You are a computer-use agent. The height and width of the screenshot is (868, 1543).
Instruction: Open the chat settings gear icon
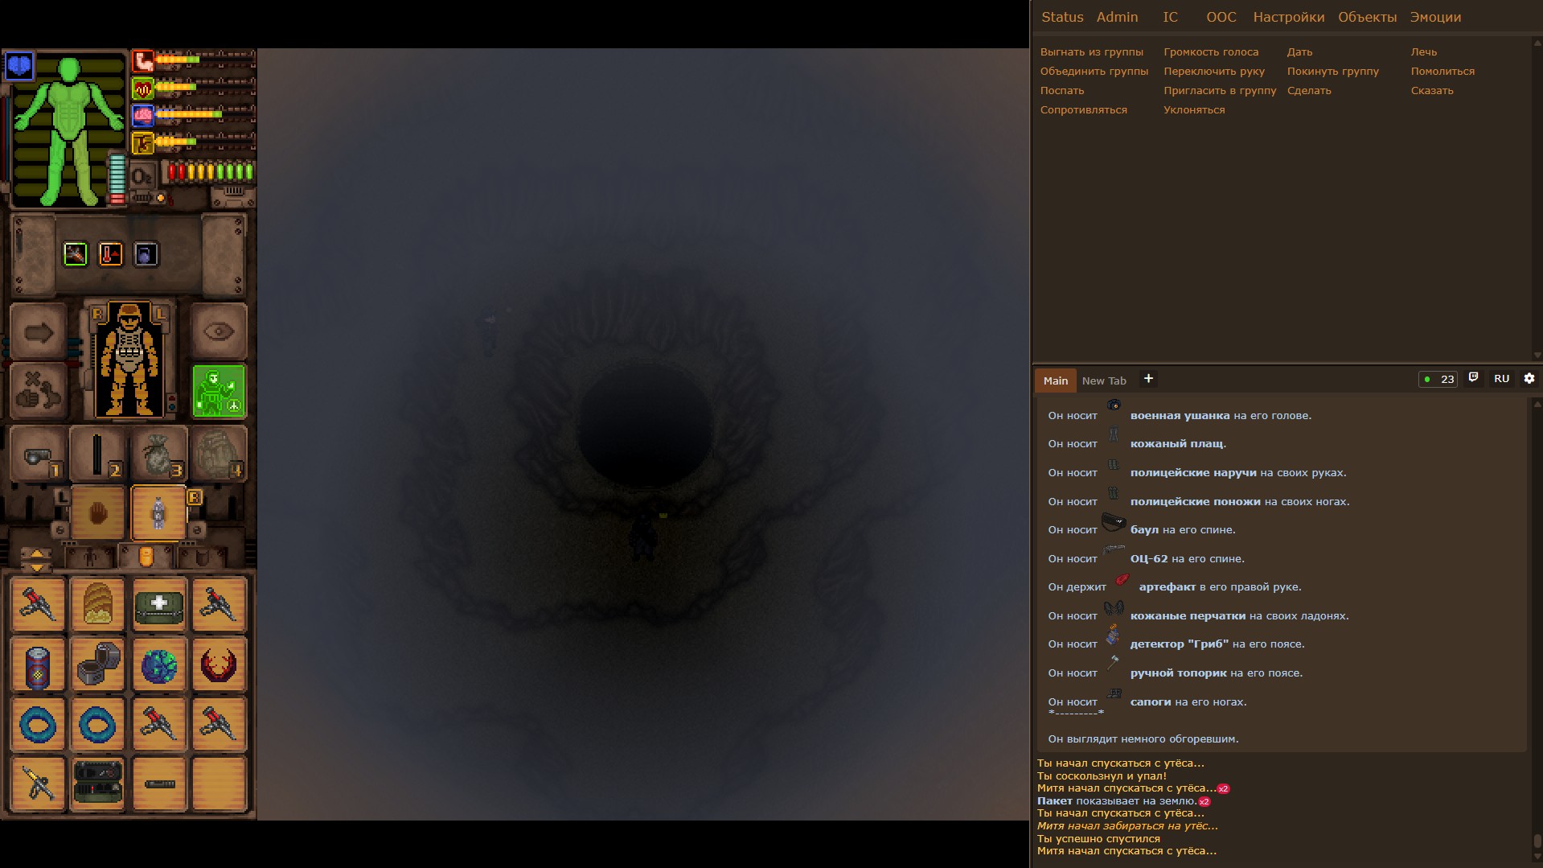[x=1529, y=379]
